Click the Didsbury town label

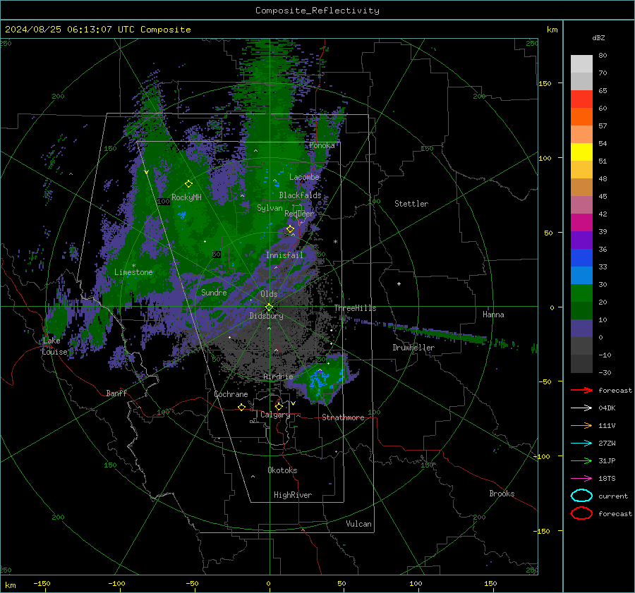tap(266, 316)
